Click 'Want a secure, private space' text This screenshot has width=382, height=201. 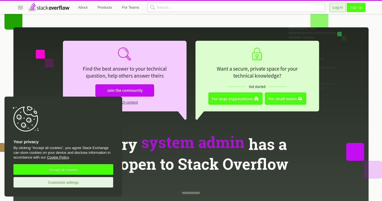[257, 72]
